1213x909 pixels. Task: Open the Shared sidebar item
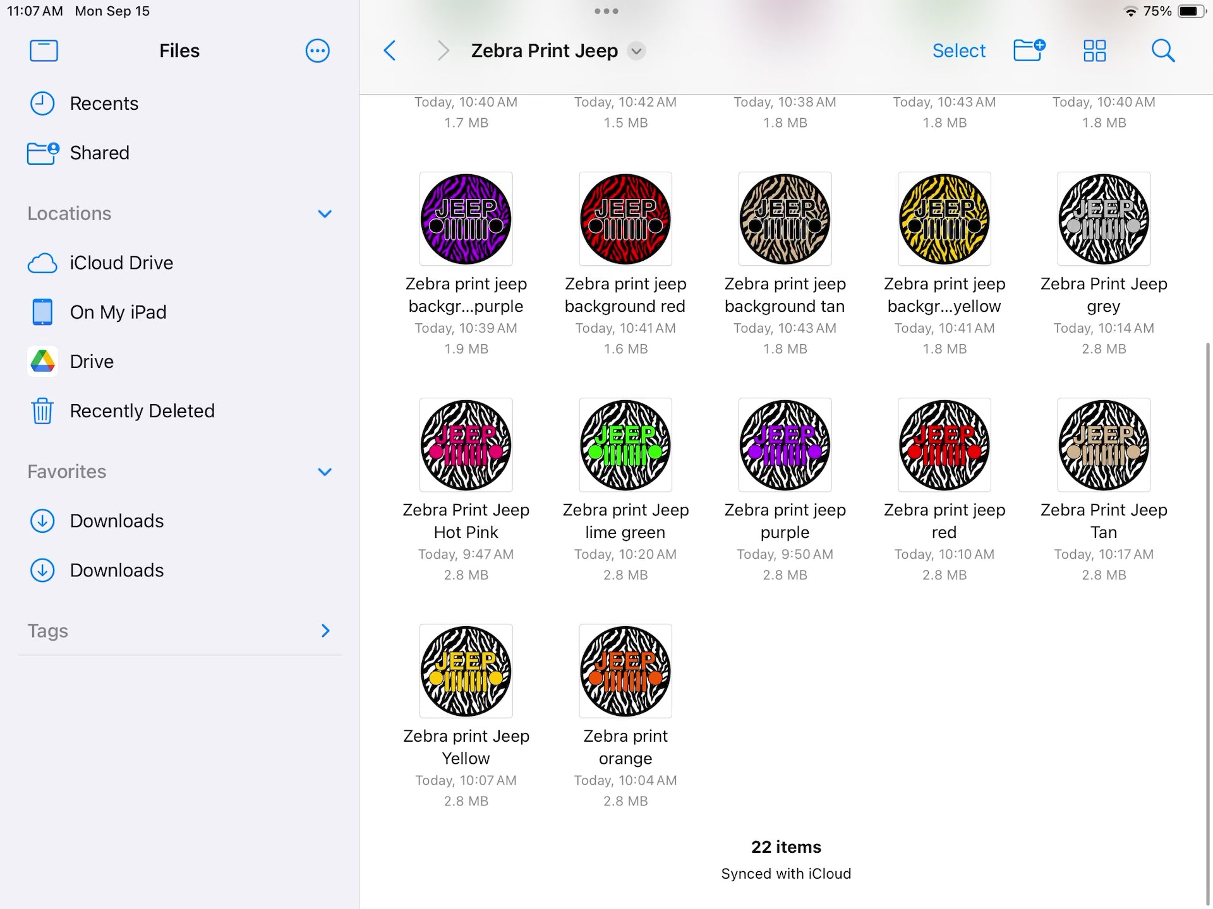pyautogui.click(x=99, y=153)
